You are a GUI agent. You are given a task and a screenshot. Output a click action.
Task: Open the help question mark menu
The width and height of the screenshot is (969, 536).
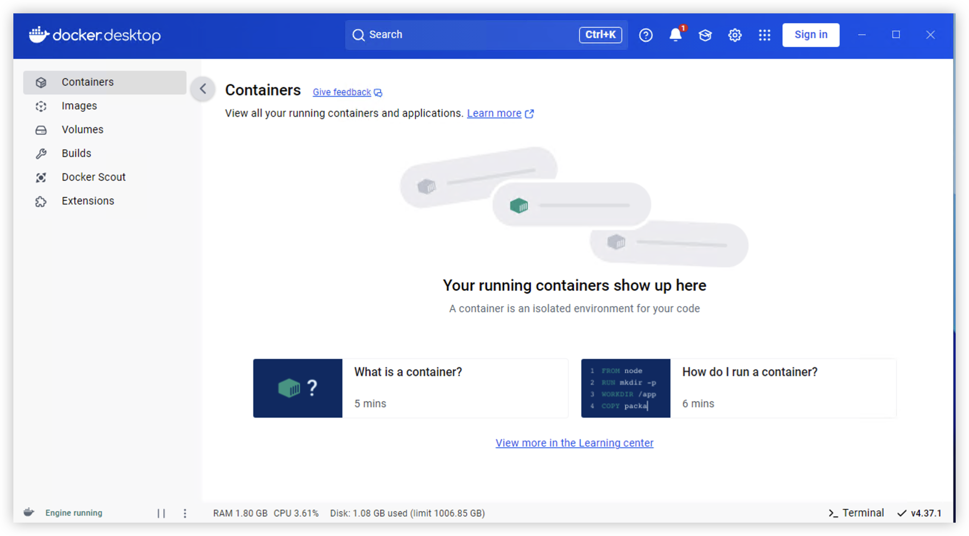[646, 35]
